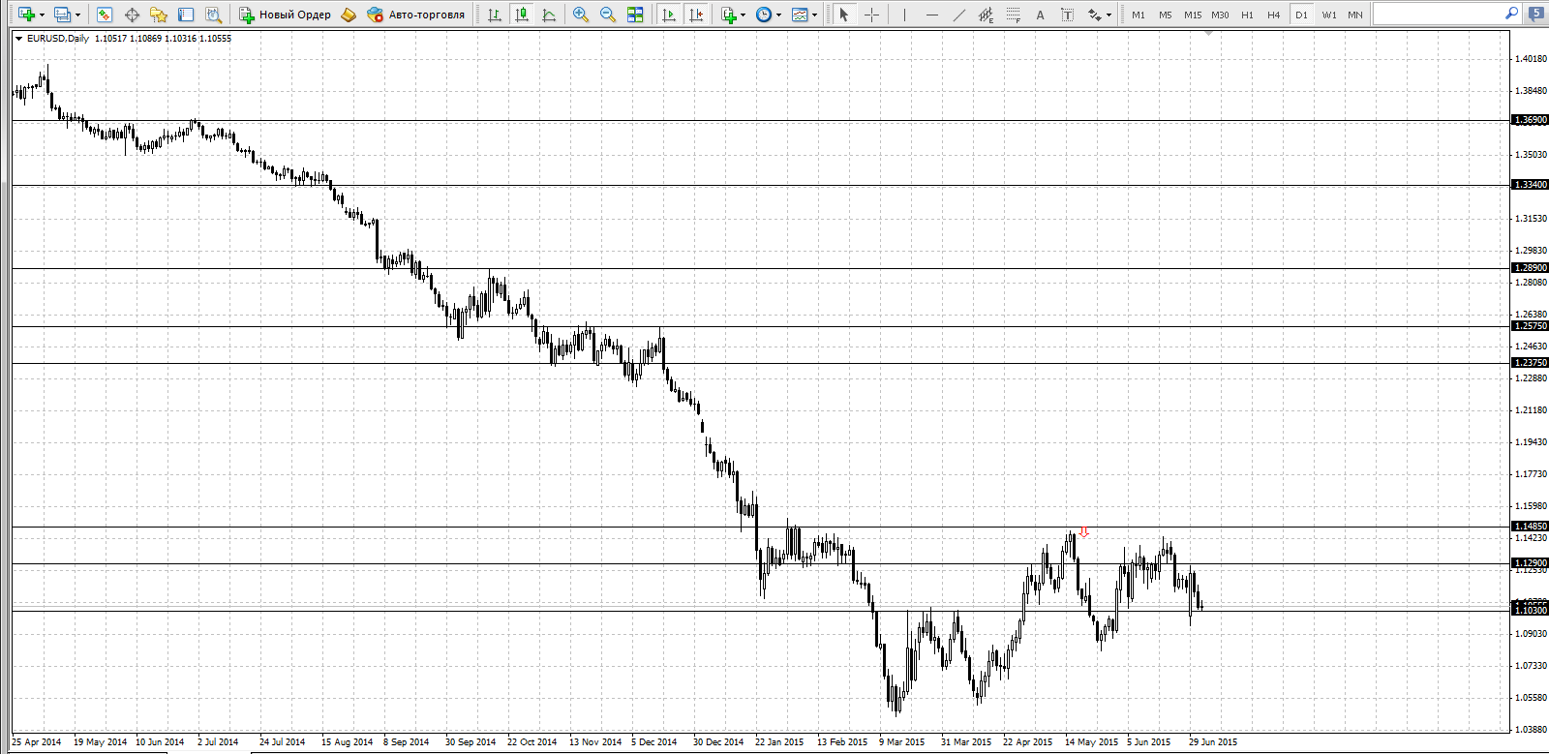Expand the new chart dropdown arrow
Image resolution: width=1549 pixels, height=754 pixels.
click(42, 15)
